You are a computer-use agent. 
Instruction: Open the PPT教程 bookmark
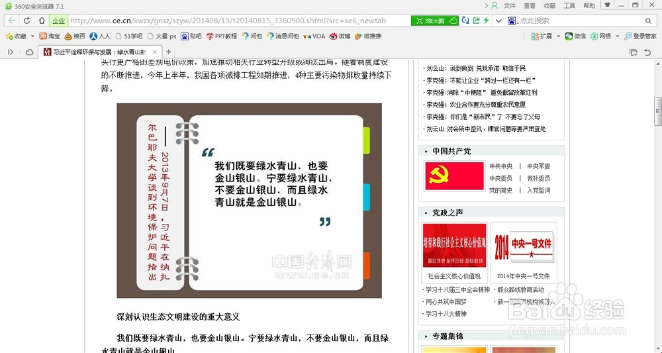pyautogui.click(x=221, y=36)
